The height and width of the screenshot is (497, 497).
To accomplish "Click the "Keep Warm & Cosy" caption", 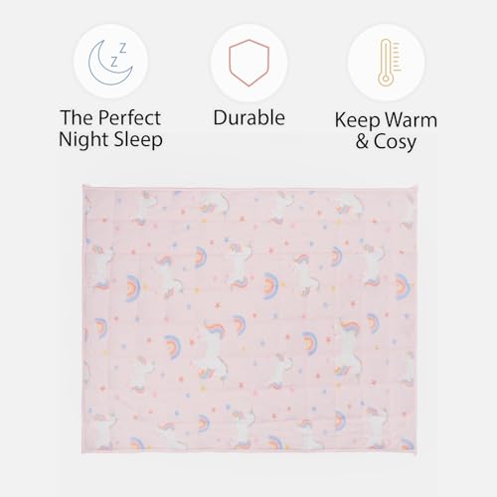I will click(386, 130).
